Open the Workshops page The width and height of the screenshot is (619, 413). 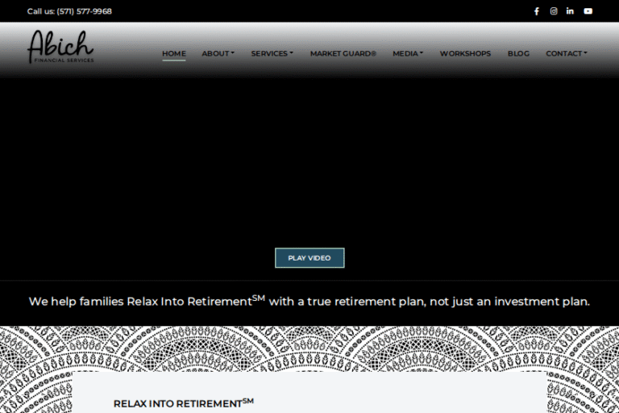[x=465, y=54]
